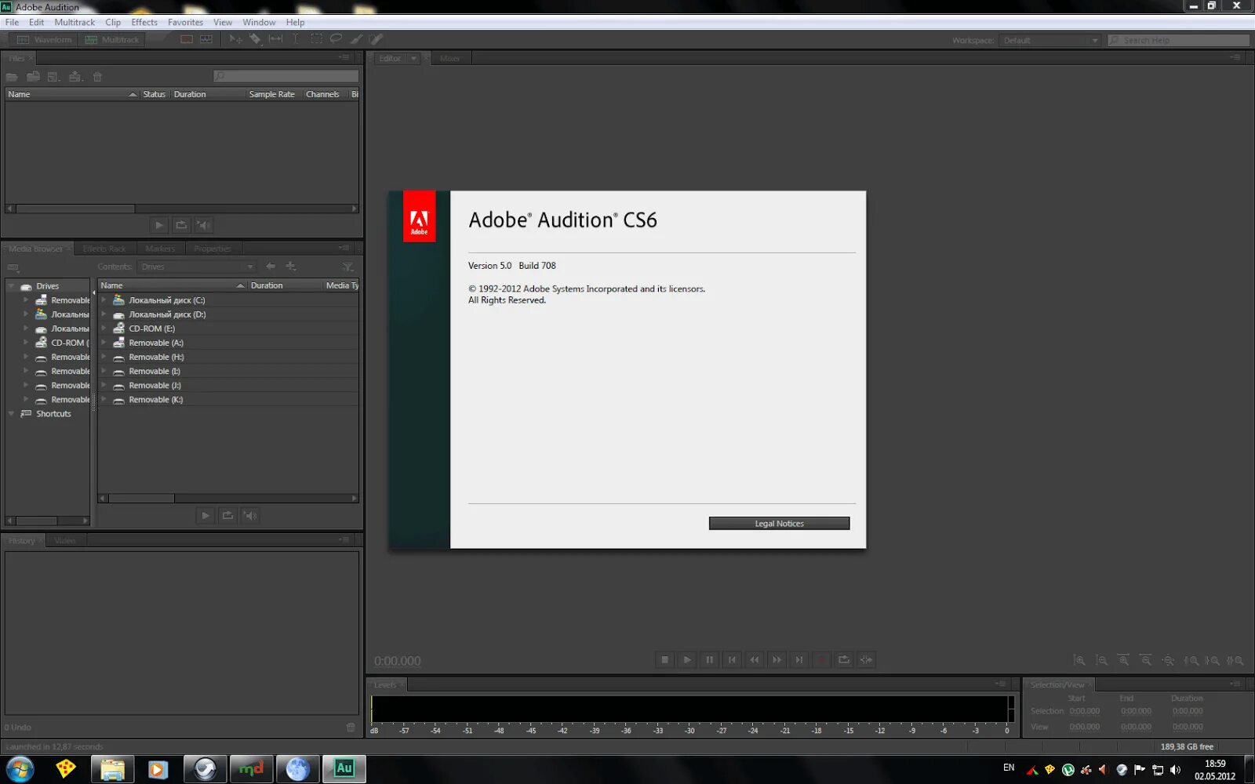Select the Paintbrush Selection tool
The height and width of the screenshot is (784, 1255).
(x=355, y=39)
